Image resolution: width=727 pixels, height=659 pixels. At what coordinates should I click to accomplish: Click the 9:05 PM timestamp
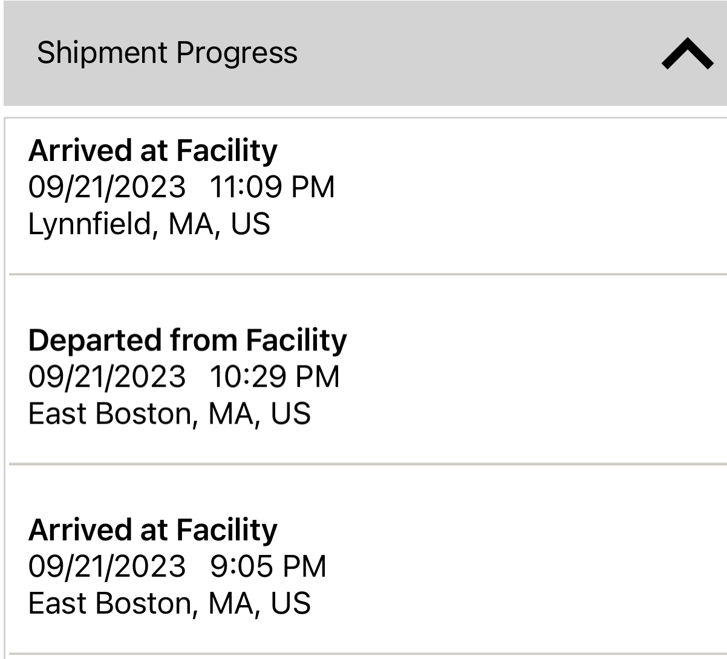[268, 566]
